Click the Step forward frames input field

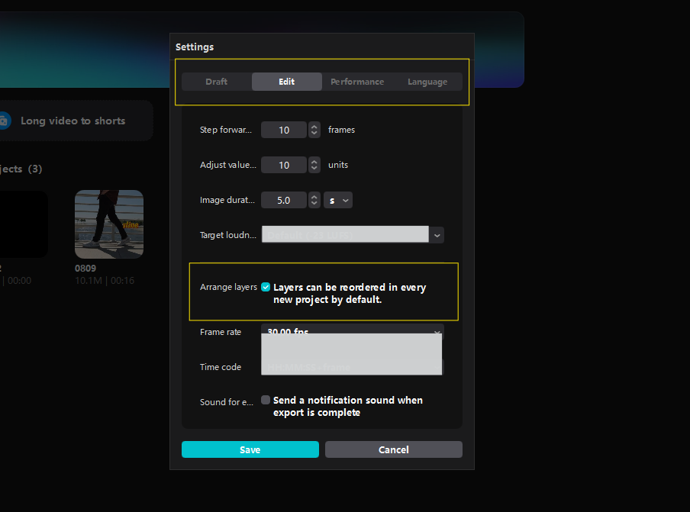click(x=284, y=130)
